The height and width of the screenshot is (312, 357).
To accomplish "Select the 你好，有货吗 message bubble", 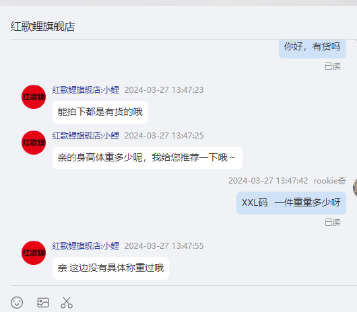I will pyautogui.click(x=313, y=48).
